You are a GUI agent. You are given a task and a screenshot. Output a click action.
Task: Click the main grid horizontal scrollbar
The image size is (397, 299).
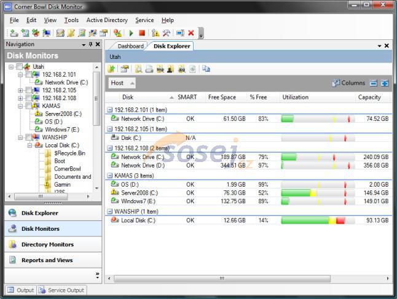[222, 279]
